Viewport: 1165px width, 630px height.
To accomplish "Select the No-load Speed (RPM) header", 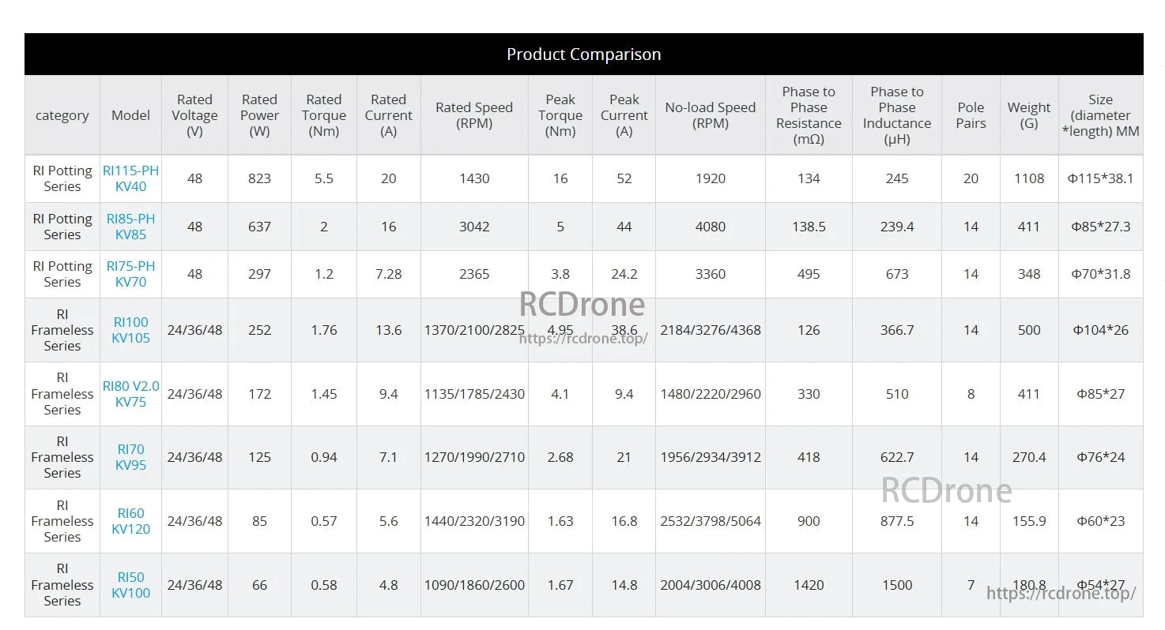I will tap(710, 115).
